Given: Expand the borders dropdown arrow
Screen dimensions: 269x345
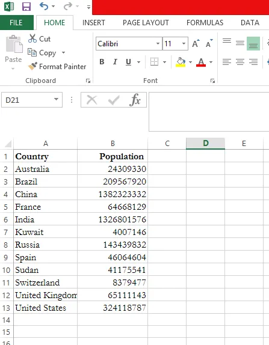Looking at the screenshot, I should pos(164,62).
